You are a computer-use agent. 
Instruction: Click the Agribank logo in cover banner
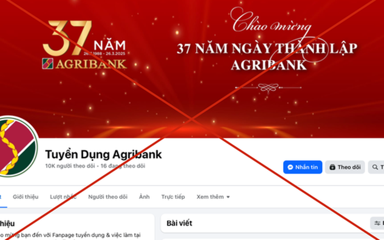(x=48, y=64)
